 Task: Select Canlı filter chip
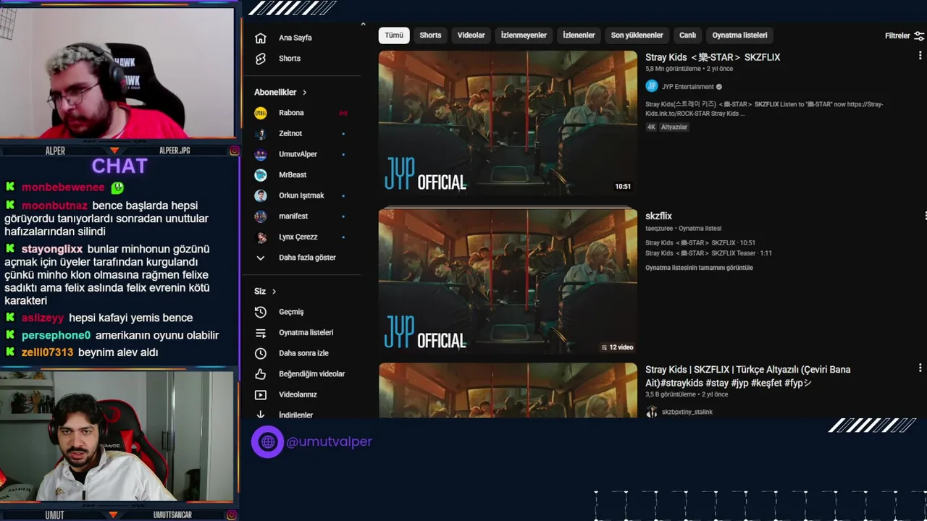[x=687, y=35]
